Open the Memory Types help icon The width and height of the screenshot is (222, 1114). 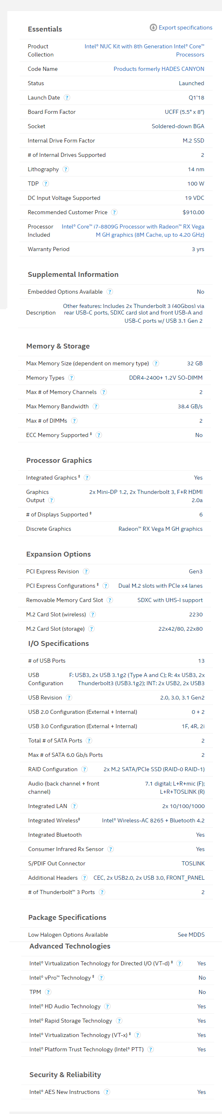[71, 378]
